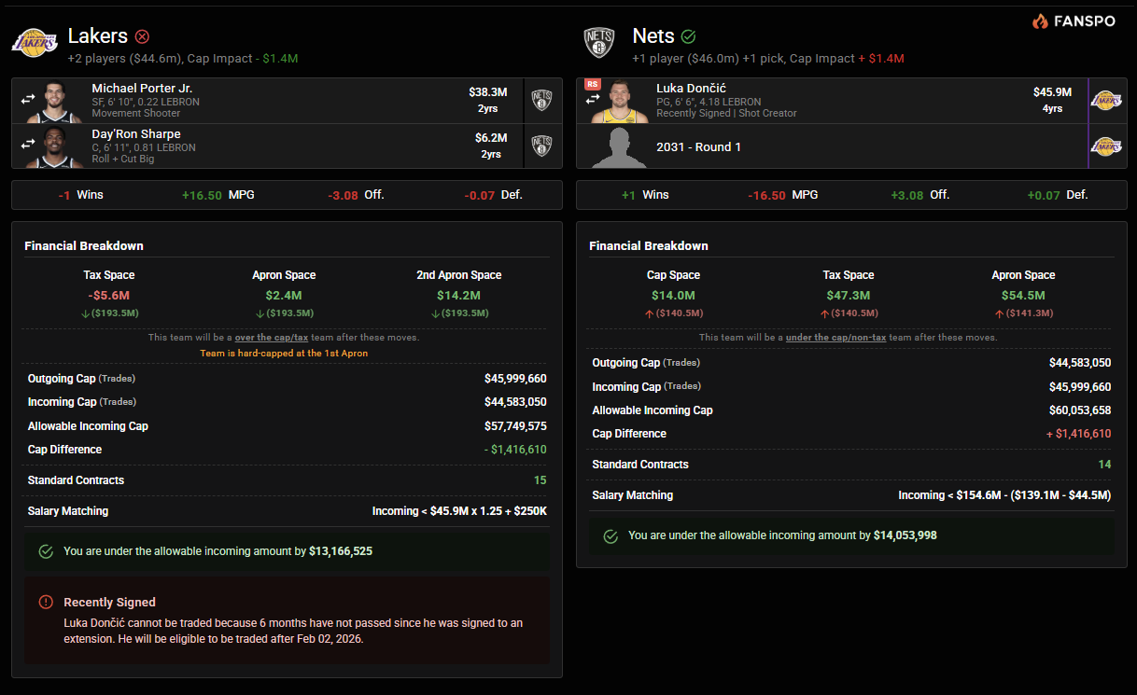Click the $38.3M salary for Michael Porter Jr.

(487, 92)
